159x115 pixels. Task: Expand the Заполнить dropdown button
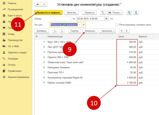pos(108,31)
